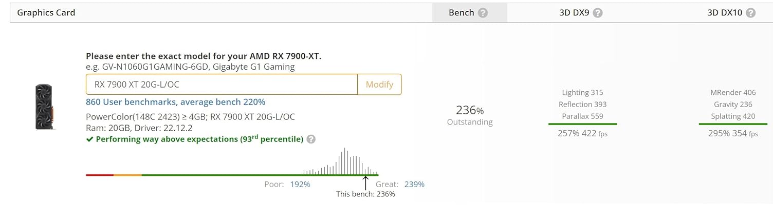Open the Poor 192% link

click(300, 184)
